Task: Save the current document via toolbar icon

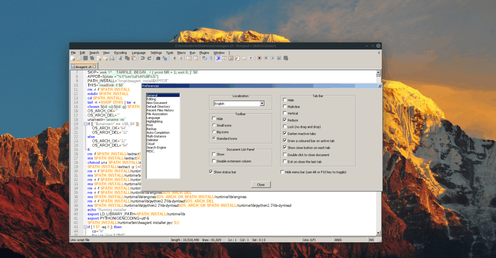Action: click(x=86, y=58)
